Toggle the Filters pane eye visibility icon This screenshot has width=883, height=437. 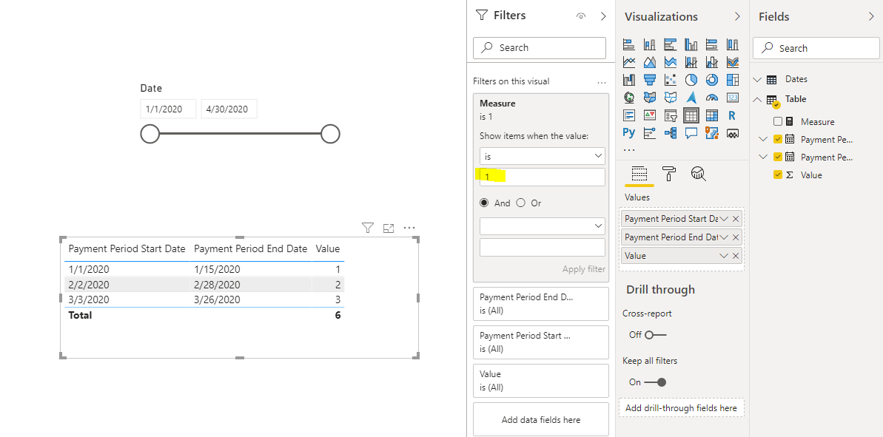click(x=581, y=16)
